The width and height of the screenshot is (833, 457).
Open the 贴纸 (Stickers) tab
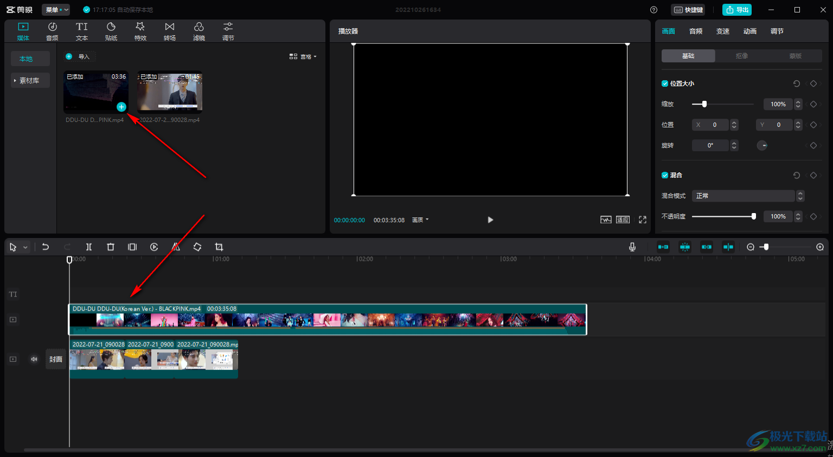(111, 31)
